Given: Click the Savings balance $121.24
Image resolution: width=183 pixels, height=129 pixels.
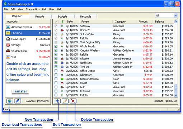Looking at the screenshot, I should (45, 45).
